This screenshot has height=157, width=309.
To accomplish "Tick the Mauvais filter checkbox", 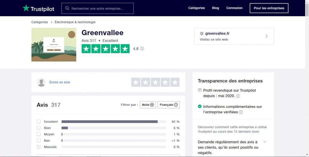I will (39, 147).
